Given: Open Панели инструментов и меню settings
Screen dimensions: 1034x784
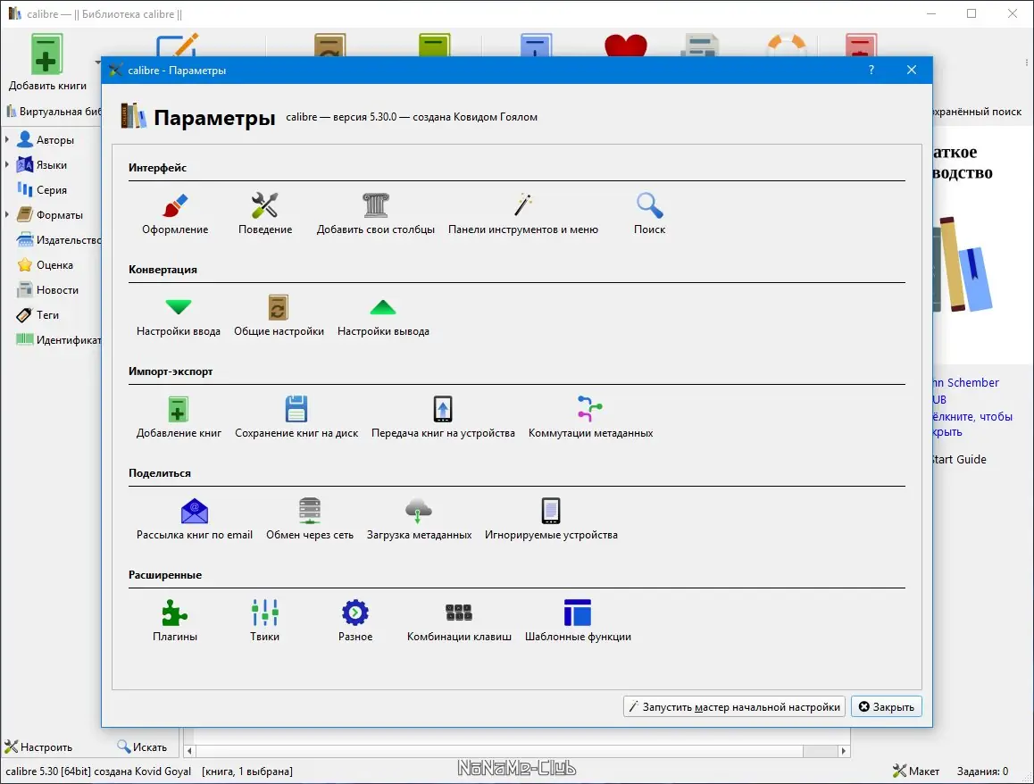Looking at the screenshot, I should (x=523, y=213).
